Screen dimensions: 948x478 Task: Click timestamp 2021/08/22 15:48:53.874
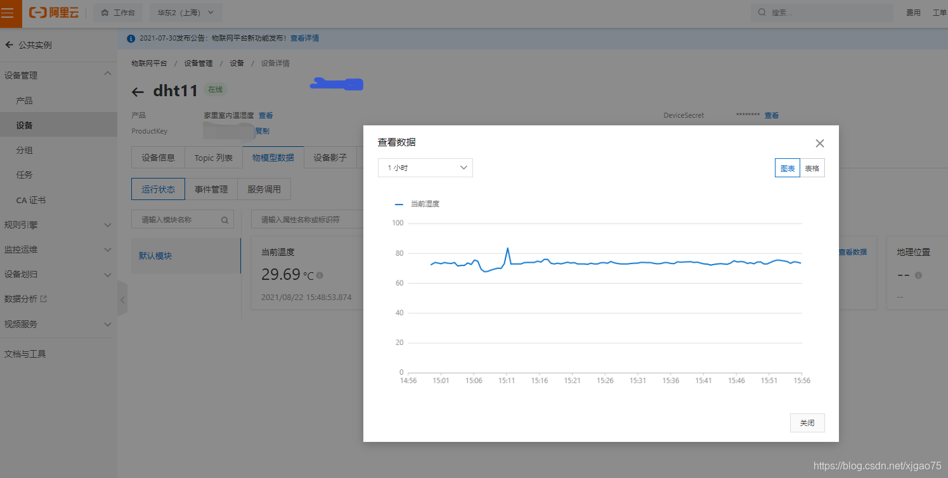pyautogui.click(x=306, y=297)
